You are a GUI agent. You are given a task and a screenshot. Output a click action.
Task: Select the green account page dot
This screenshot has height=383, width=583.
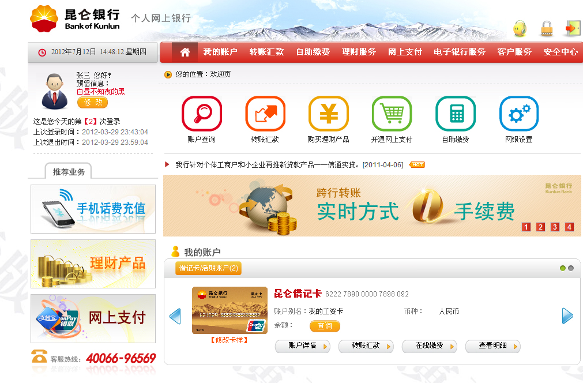coord(563,268)
